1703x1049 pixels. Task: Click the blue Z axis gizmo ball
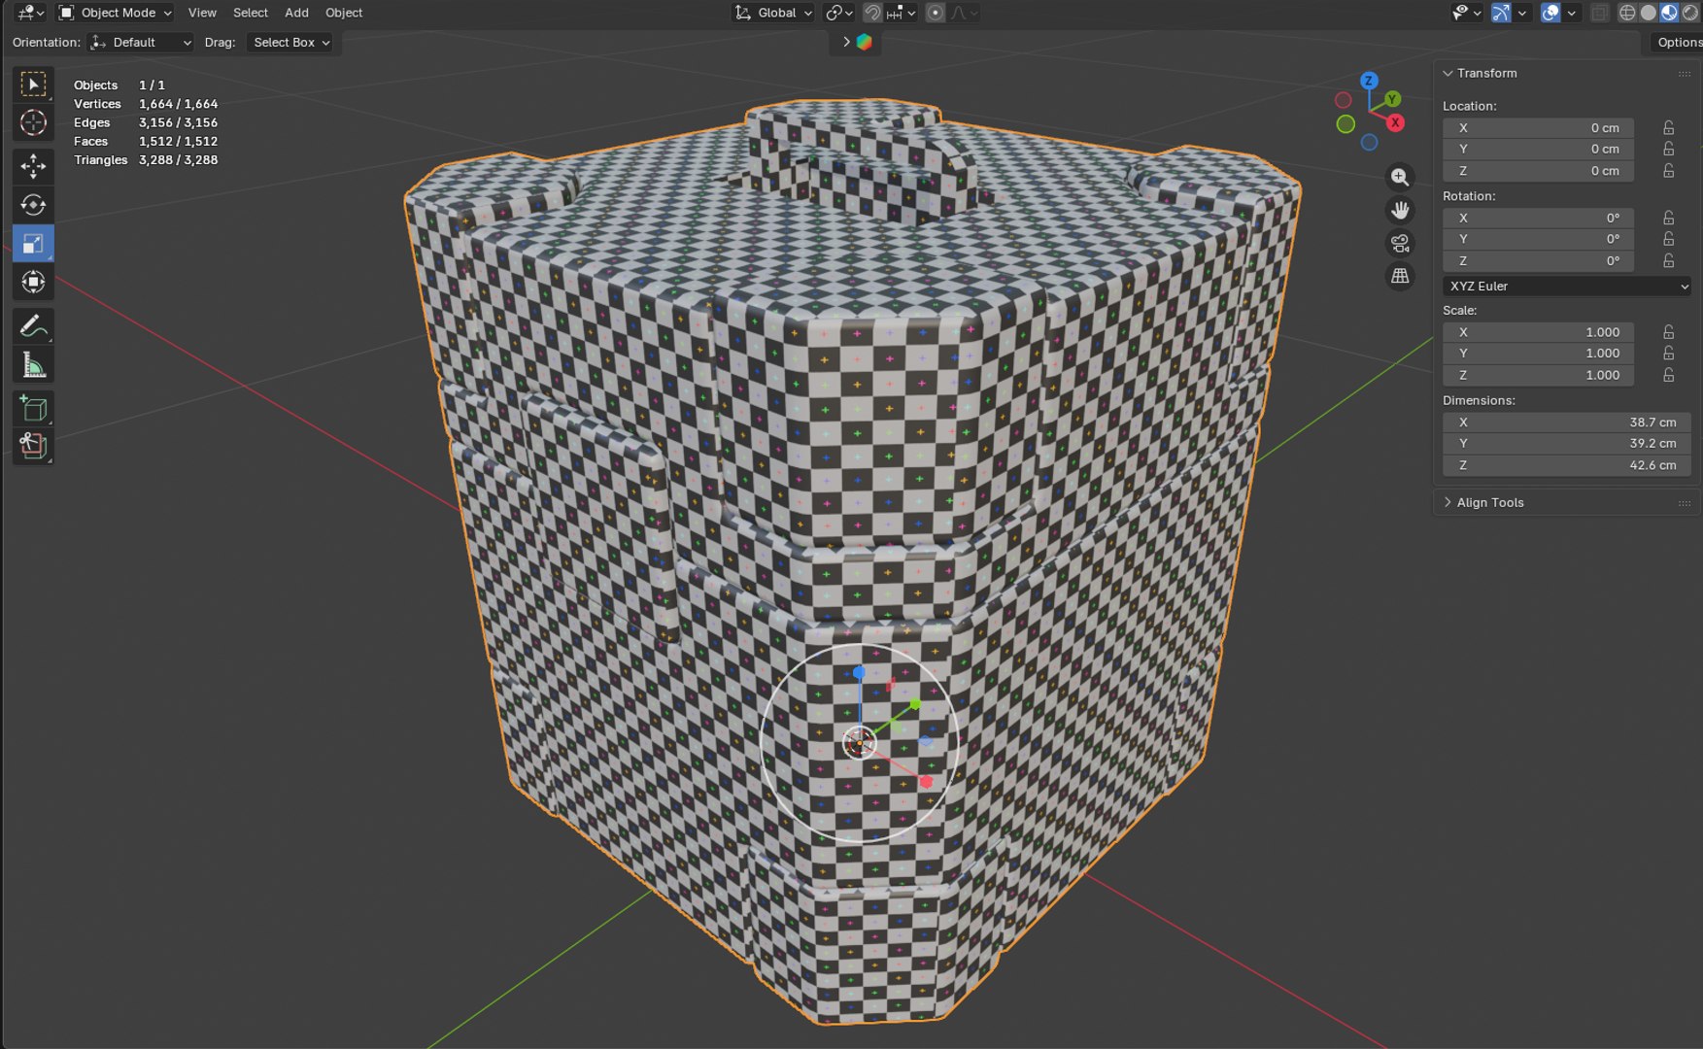point(1369,81)
